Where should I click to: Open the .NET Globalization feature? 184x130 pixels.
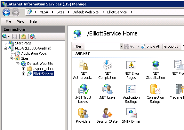point(155,70)
